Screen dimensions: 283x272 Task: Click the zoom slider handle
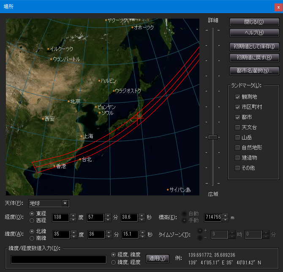pyautogui.click(x=213, y=137)
